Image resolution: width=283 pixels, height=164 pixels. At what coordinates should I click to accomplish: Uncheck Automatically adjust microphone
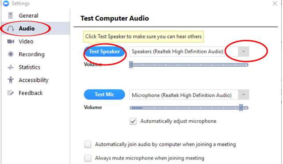pyautogui.click(x=133, y=121)
